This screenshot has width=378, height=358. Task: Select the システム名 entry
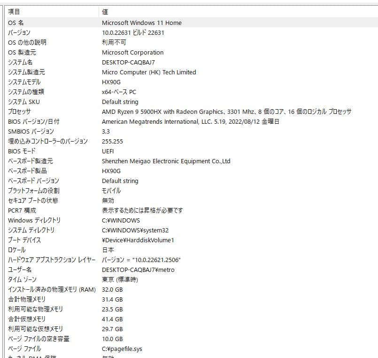pos(20,62)
